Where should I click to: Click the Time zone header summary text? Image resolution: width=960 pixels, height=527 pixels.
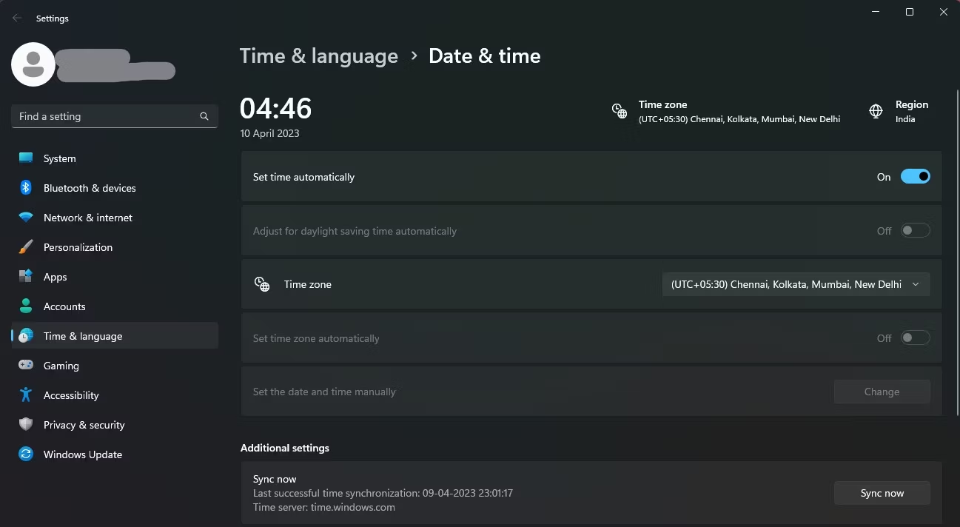739,112
